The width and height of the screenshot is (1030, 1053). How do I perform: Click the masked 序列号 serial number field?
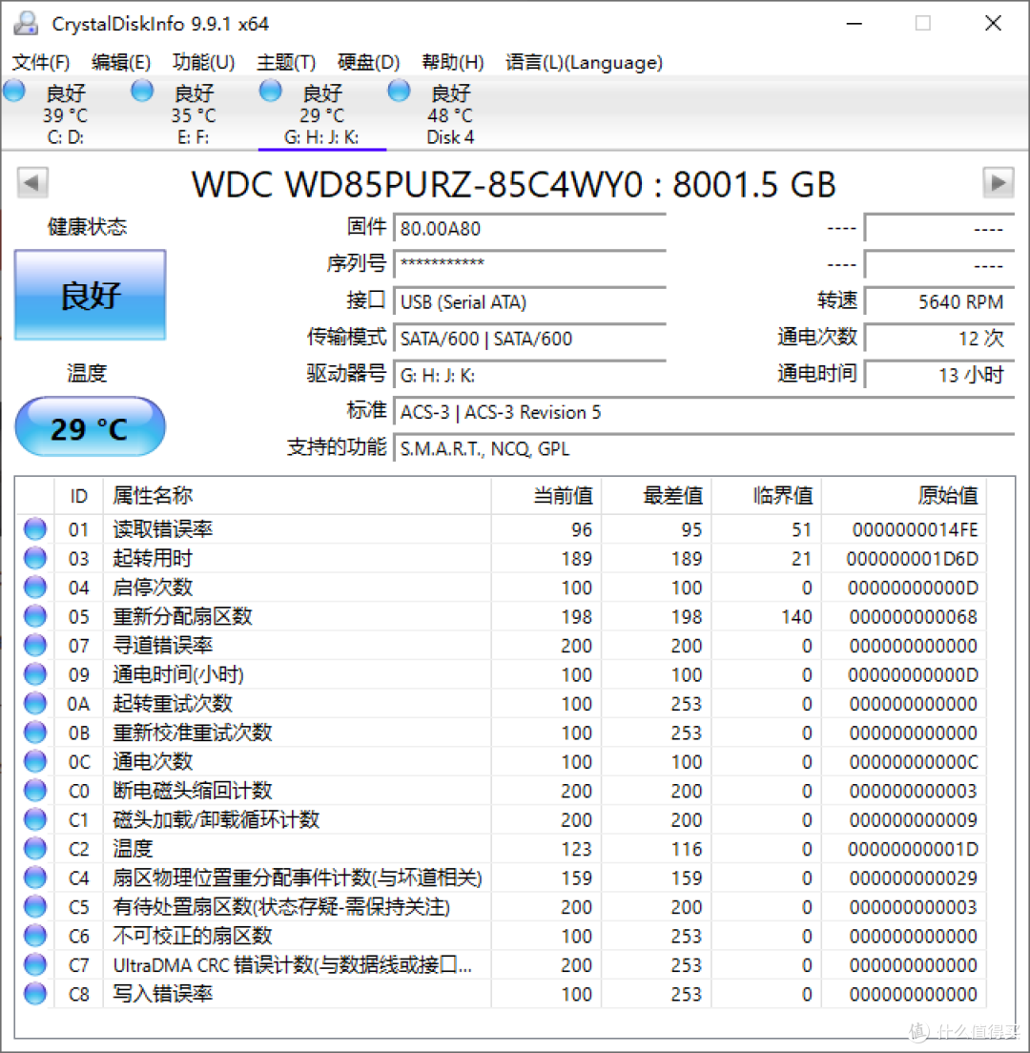point(529,264)
